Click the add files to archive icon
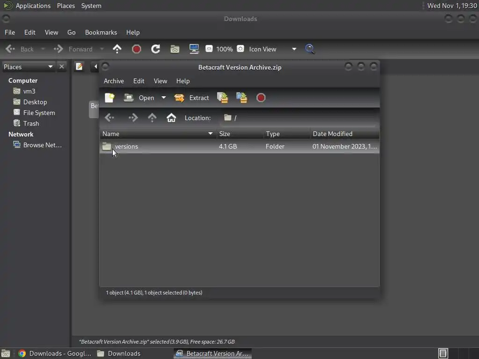Screen dimensions: 479x359 222,98
